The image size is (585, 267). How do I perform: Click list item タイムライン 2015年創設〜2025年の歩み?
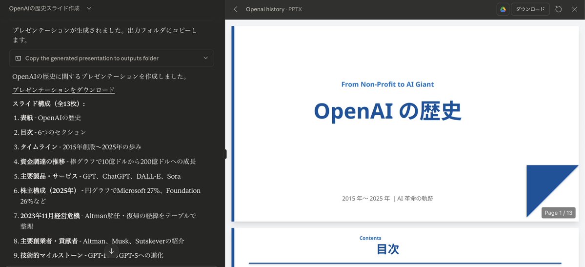pyautogui.click(x=81, y=147)
